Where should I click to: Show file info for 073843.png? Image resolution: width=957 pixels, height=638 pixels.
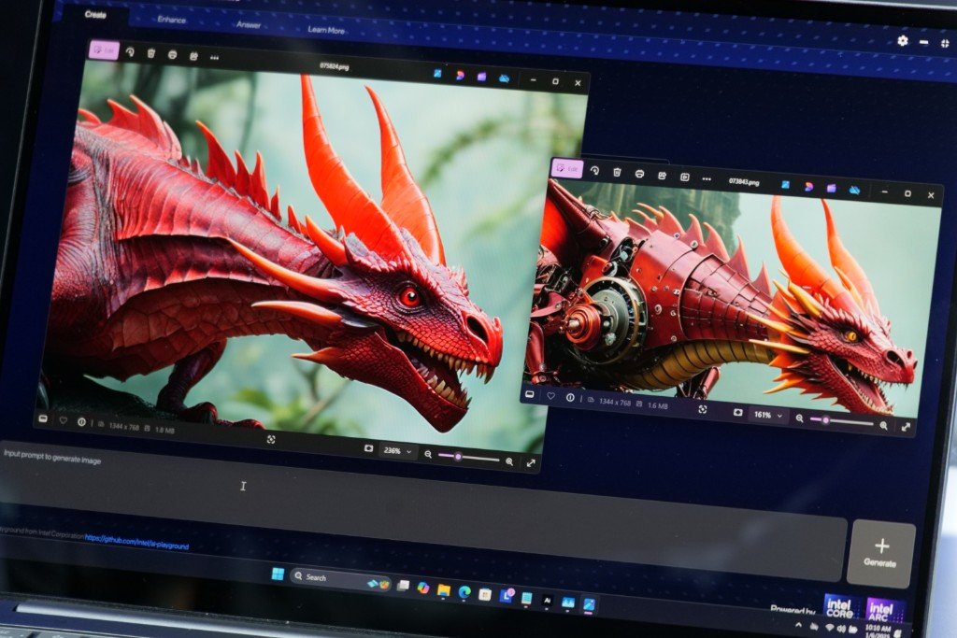tap(570, 398)
